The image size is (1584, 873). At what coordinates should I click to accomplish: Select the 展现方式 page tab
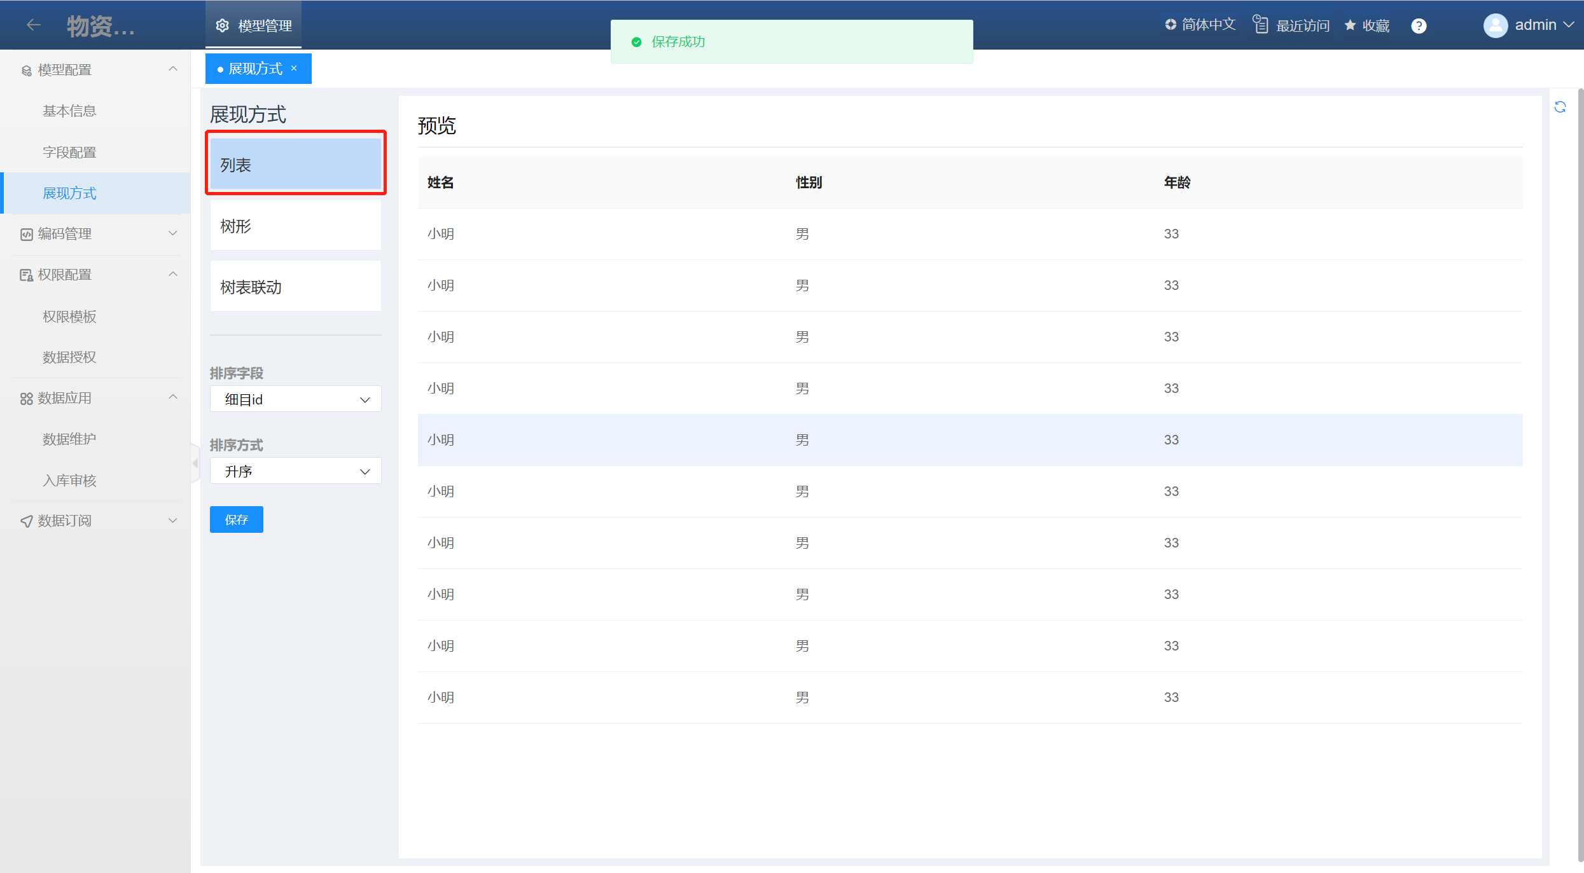pyautogui.click(x=258, y=69)
